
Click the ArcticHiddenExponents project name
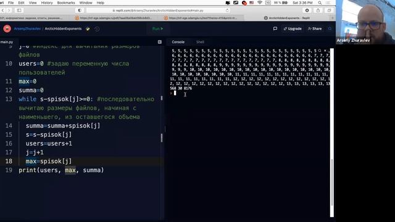pyautogui.click(x=63, y=29)
